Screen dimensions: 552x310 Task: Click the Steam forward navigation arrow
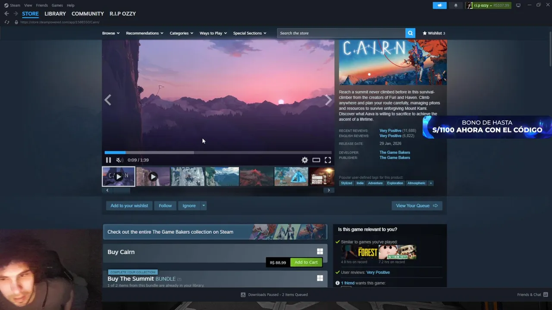coord(16,14)
